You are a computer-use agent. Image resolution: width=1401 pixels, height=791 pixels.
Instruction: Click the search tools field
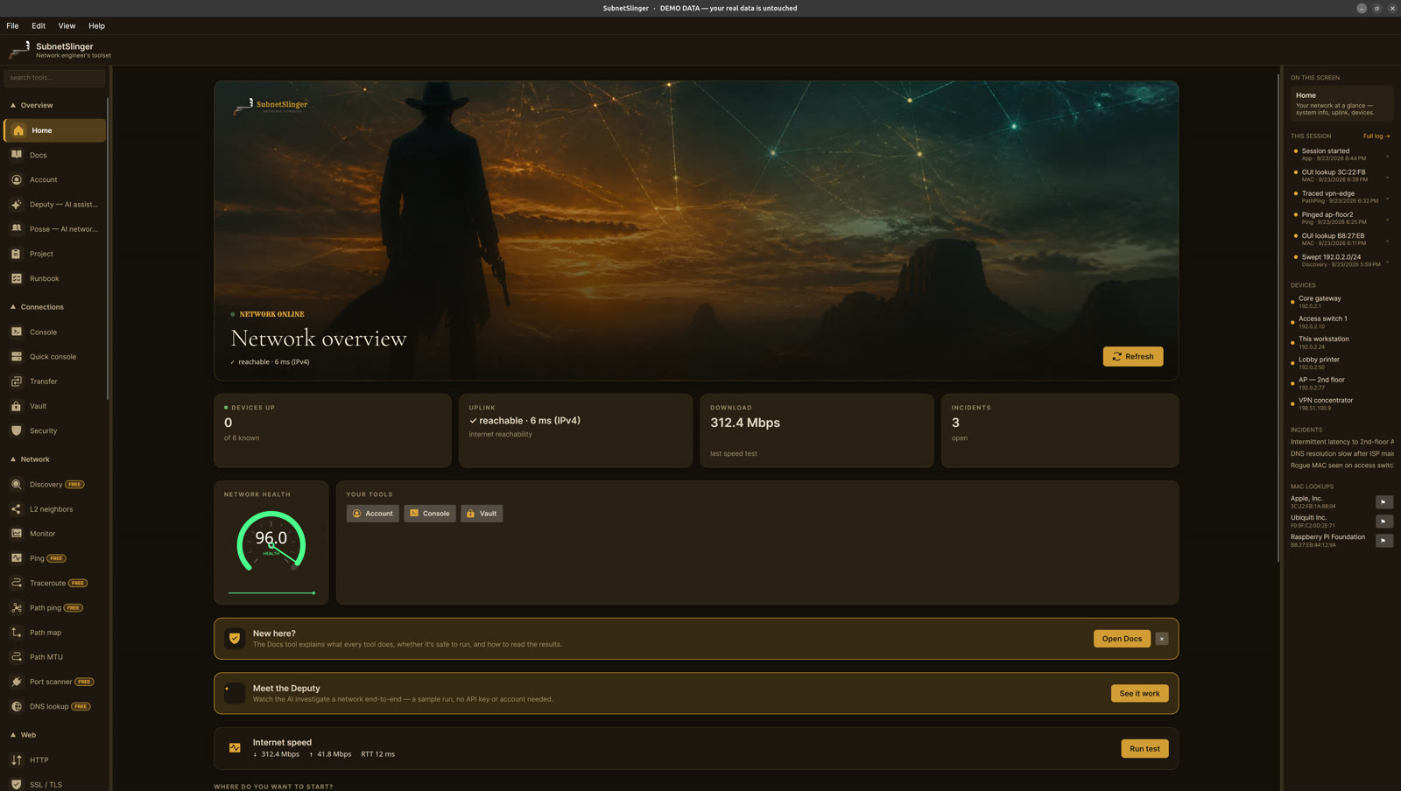pos(54,78)
